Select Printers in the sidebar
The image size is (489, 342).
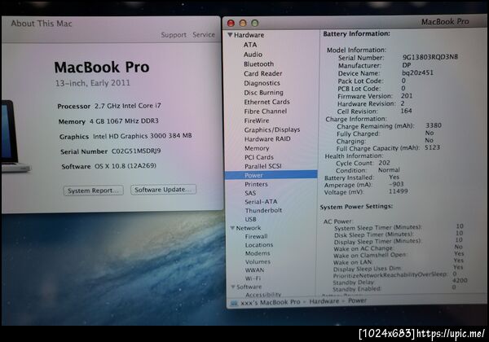256,184
